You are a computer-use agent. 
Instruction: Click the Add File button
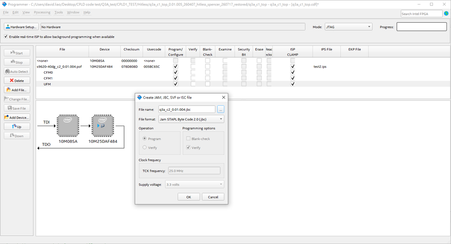pos(17,90)
